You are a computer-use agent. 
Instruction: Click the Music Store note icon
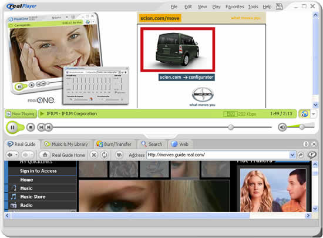click(x=14, y=197)
